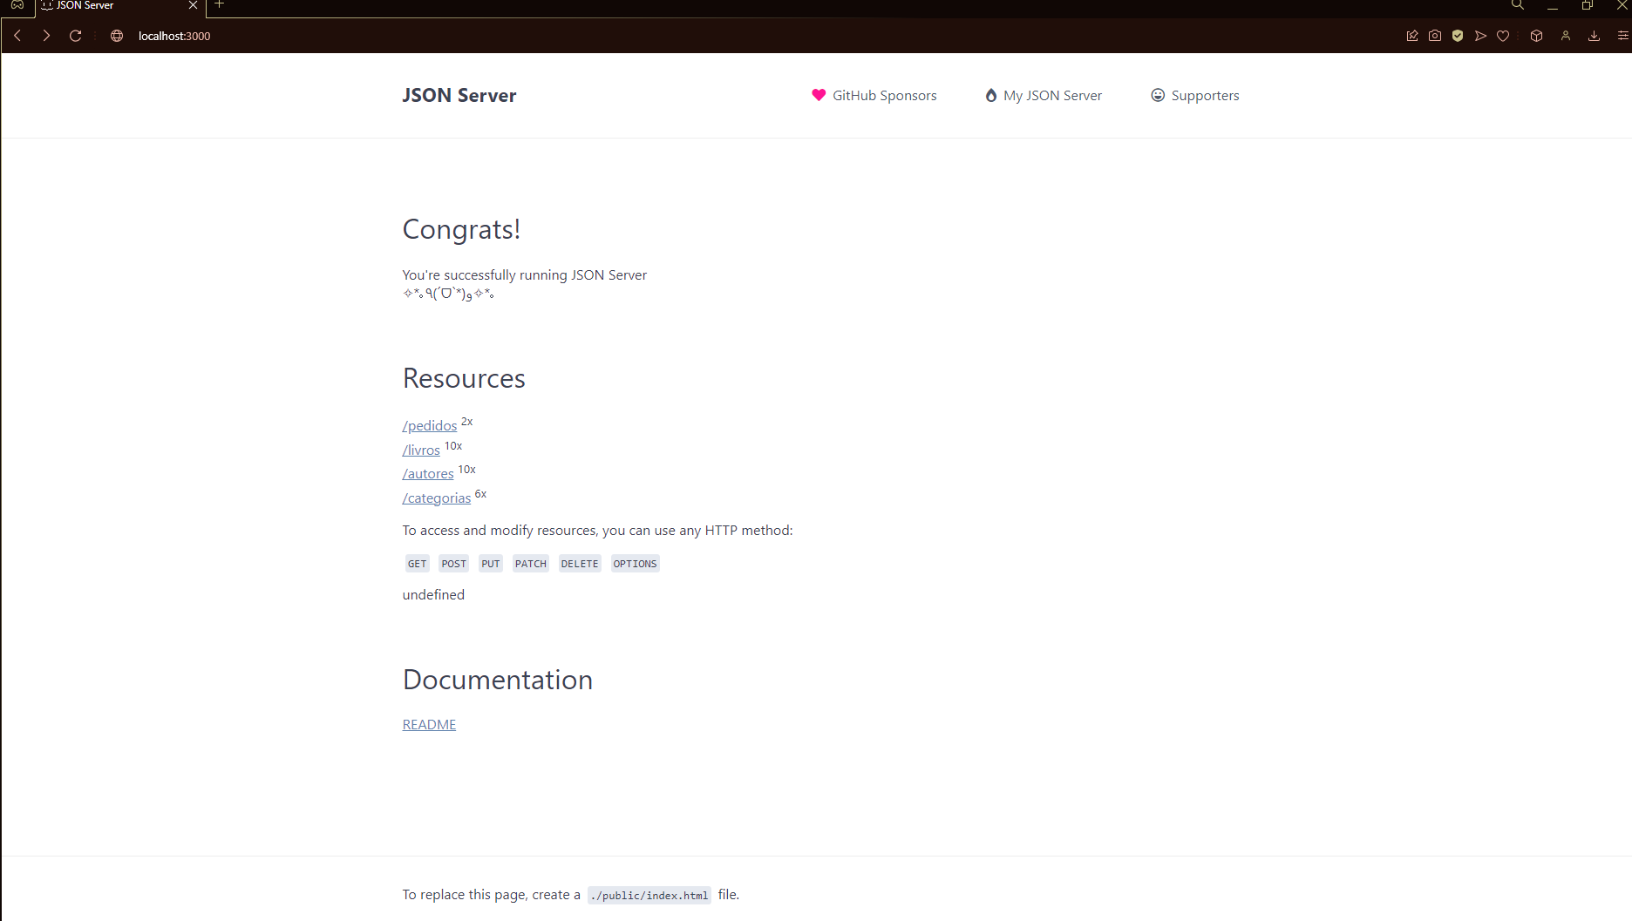Screen dimensions: 1632x921
Task: Reload the localhost page
Action: pyautogui.click(x=76, y=36)
